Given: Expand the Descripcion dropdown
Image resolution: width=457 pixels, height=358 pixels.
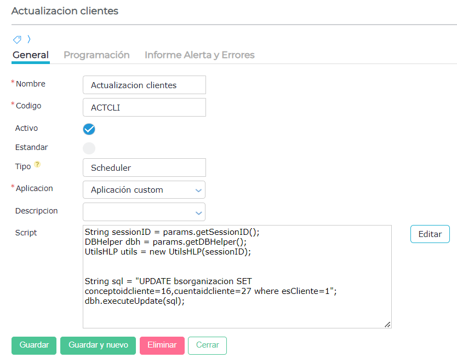Looking at the screenshot, I should click(144, 212).
